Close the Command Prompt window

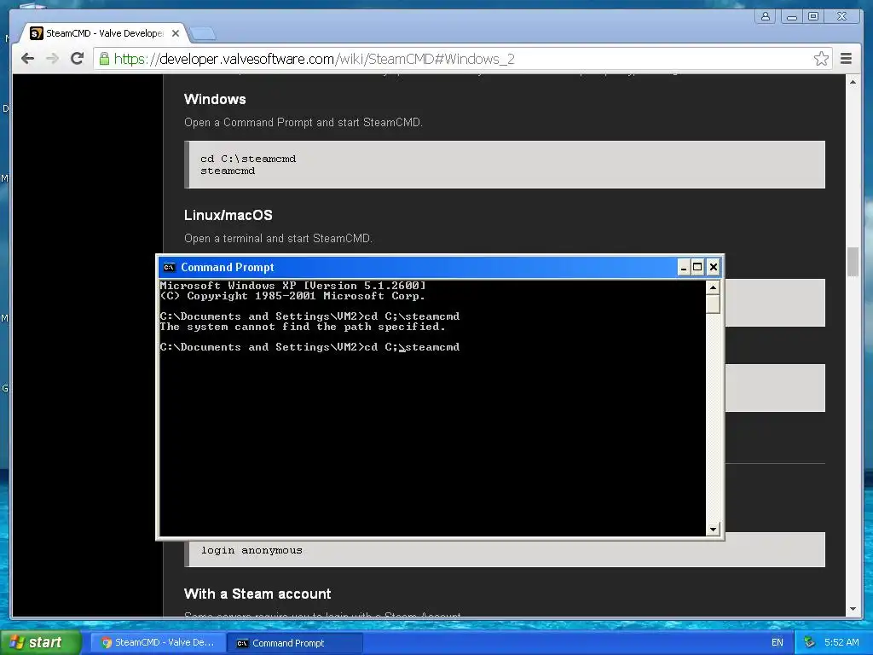click(x=714, y=267)
